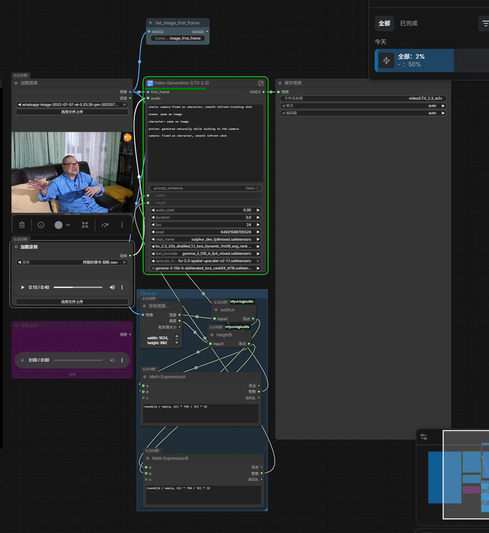Increment seed with its right arrow
The image size is (489, 533).
258,232
